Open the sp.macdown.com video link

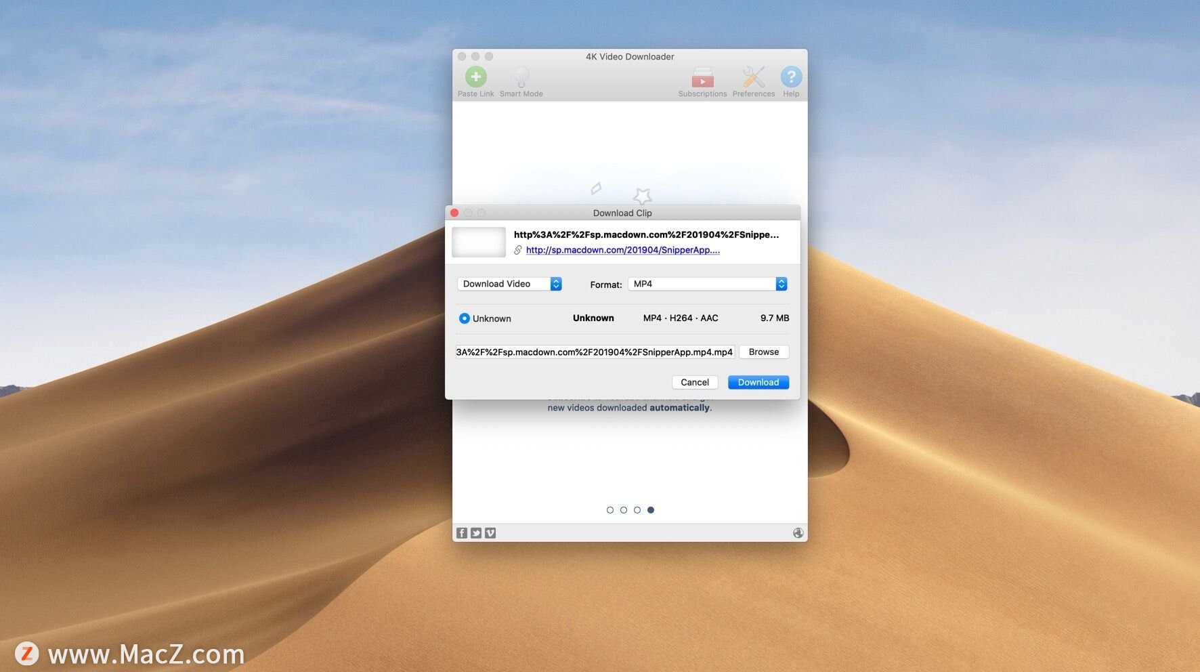click(x=623, y=250)
